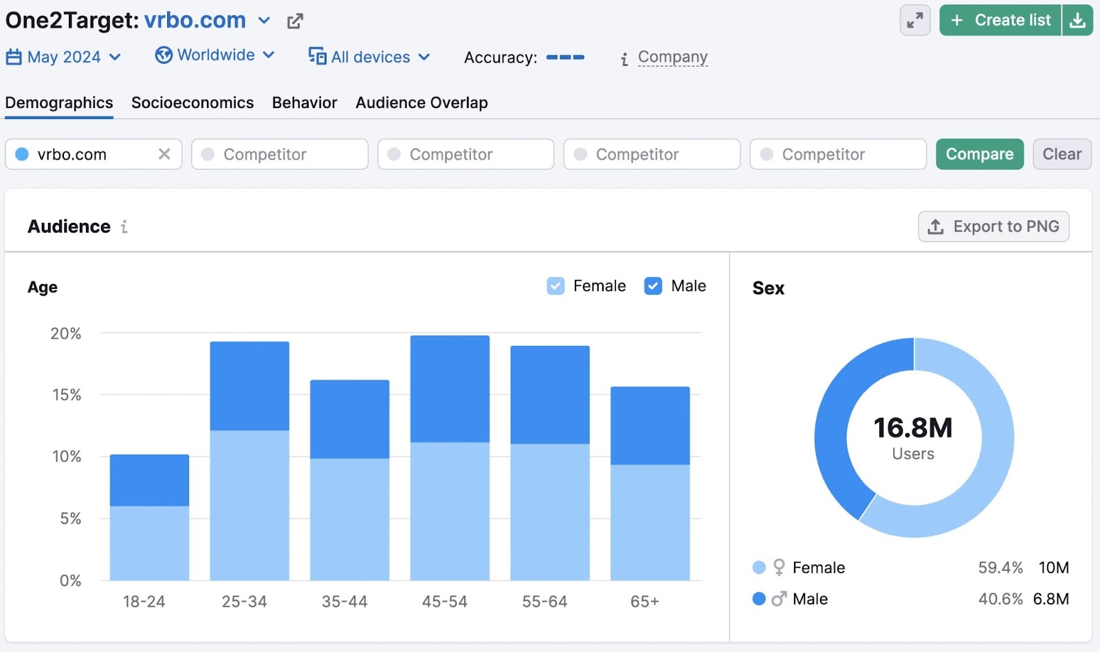Click the 65+ age bar
Screen dimensions: 1100x652
tap(650, 483)
